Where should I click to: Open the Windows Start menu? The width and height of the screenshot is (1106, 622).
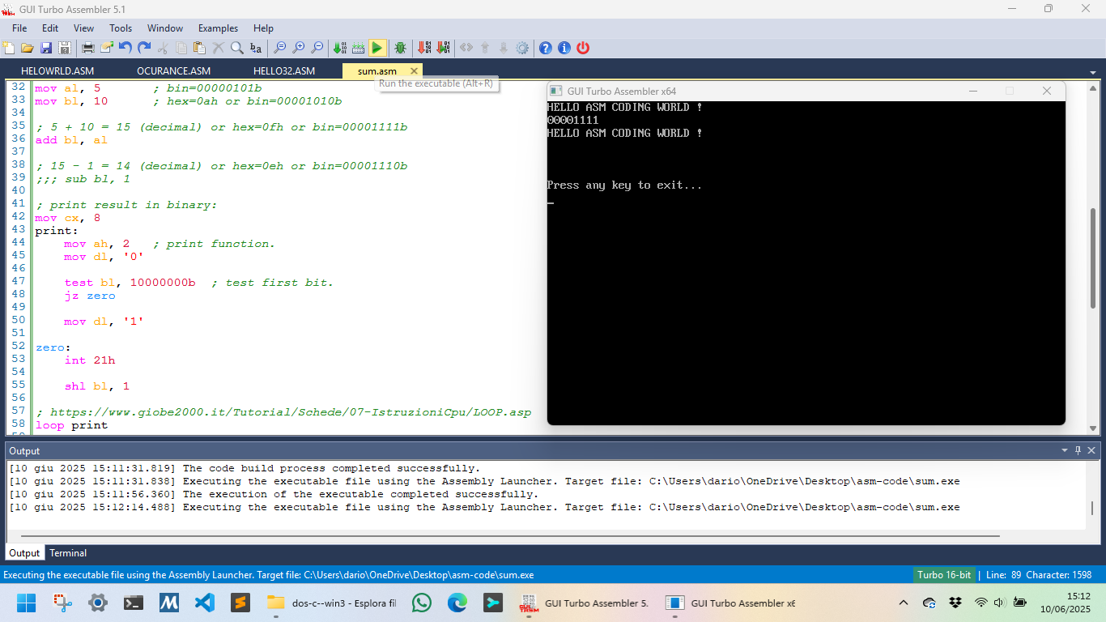click(x=27, y=603)
